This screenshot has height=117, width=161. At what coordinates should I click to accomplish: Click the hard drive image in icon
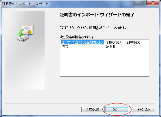(x=23, y=38)
